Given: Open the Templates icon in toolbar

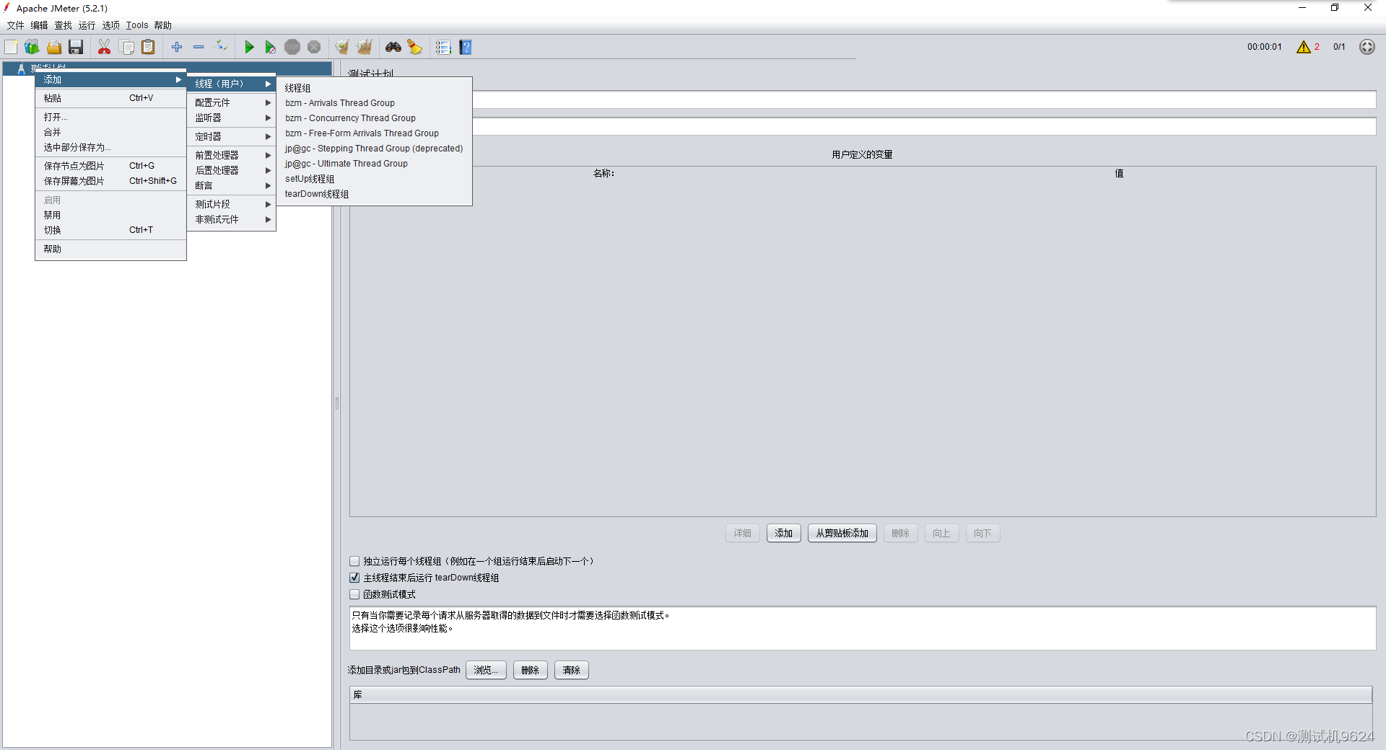Looking at the screenshot, I should pyautogui.click(x=32, y=47).
